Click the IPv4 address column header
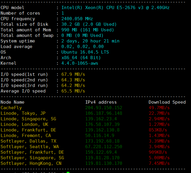The width and height of the screenshot is (191, 173). click(x=101, y=102)
